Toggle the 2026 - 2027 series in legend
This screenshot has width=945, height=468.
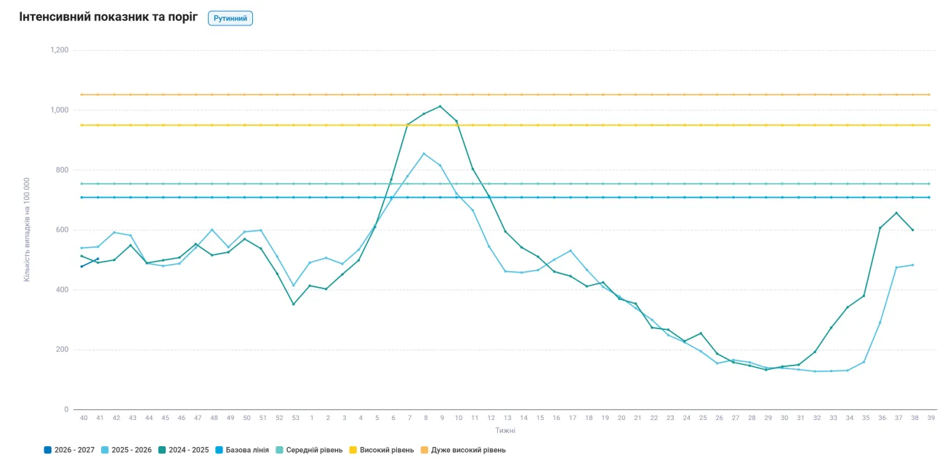(69, 450)
